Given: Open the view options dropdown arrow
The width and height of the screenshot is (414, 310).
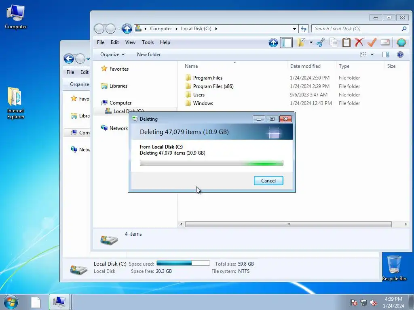Looking at the screenshot, I should click(372, 54).
